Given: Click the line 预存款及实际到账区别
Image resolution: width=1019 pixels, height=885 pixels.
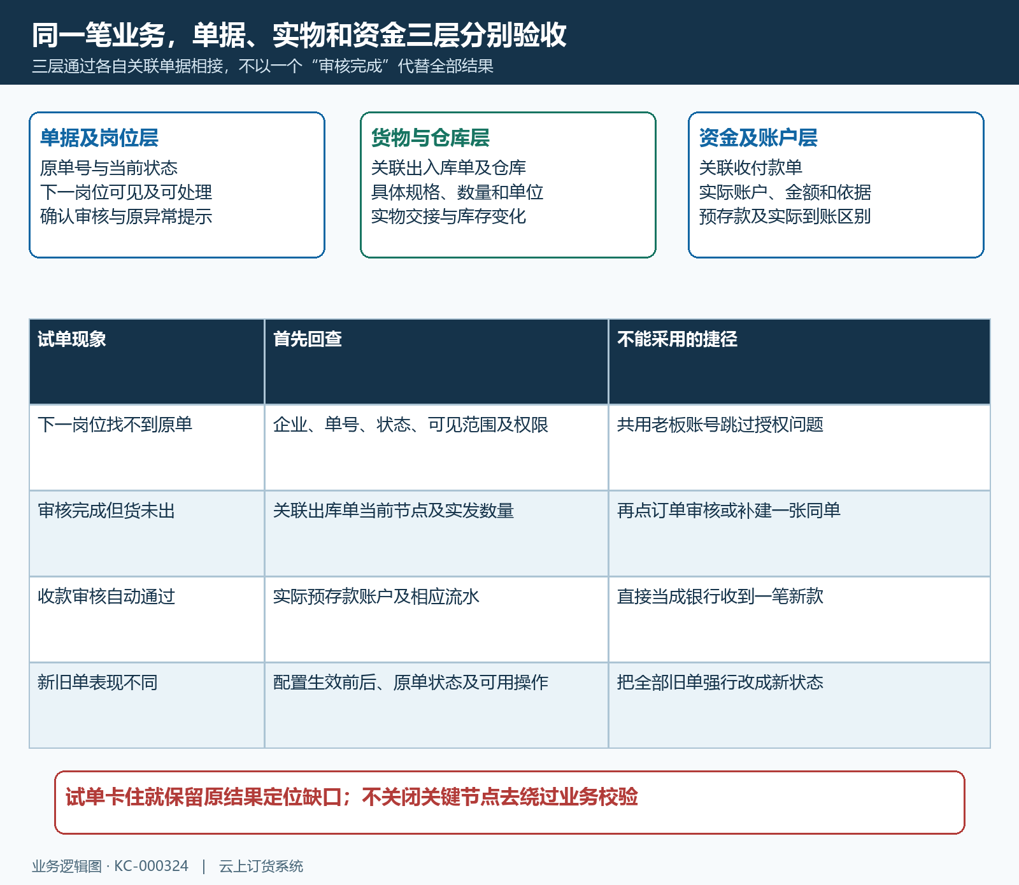Looking at the screenshot, I should tap(785, 216).
